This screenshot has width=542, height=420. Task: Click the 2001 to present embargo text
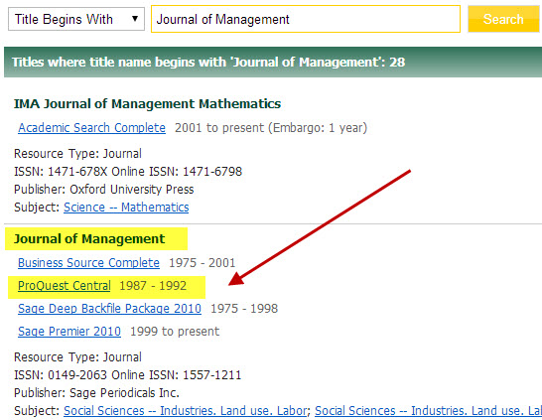[x=271, y=128]
